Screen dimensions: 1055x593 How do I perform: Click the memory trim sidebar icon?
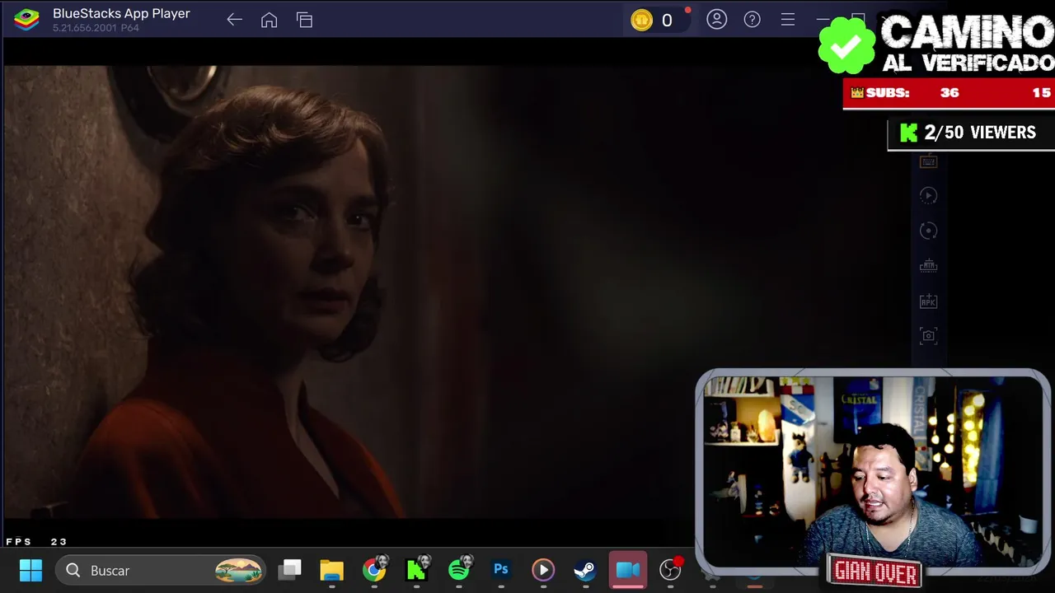[x=928, y=266]
